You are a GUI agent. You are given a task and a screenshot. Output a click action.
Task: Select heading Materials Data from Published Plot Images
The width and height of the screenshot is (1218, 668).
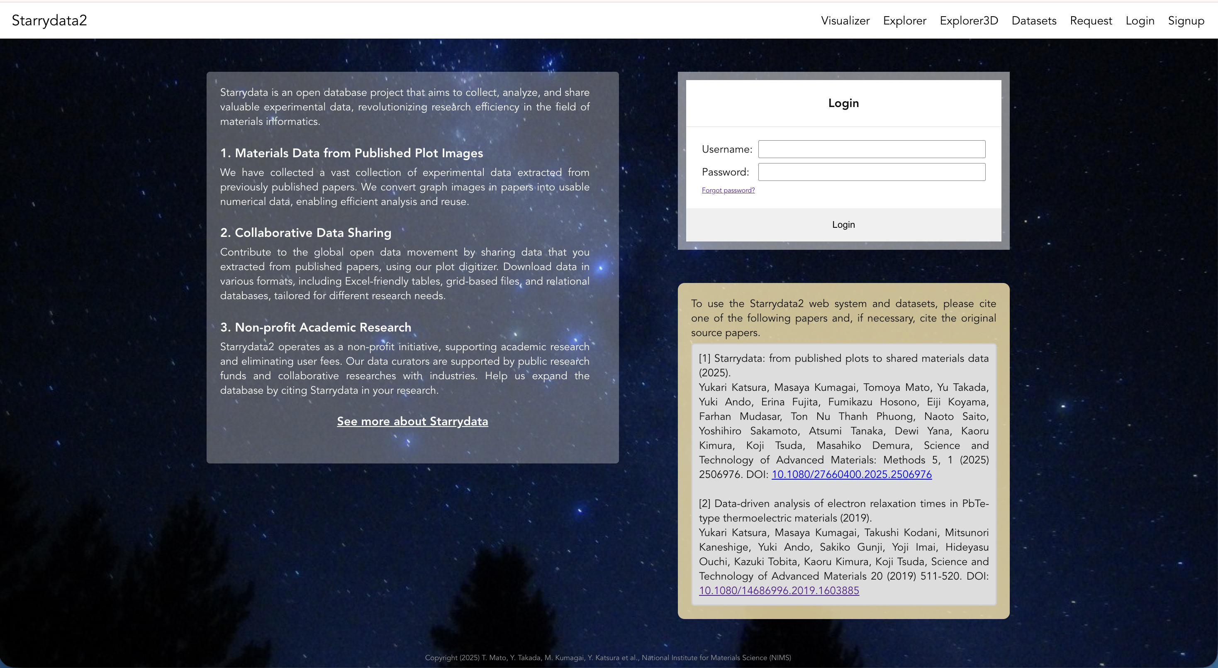[351, 153]
